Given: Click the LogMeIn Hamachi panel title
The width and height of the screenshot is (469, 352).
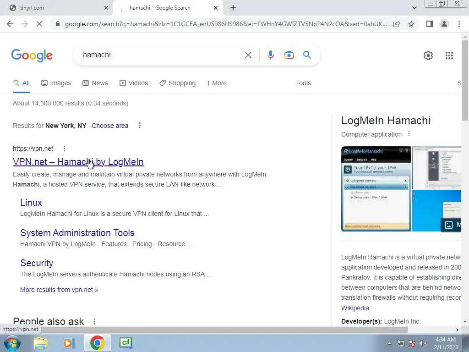Looking at the screenshot, I should pos(386,121).
